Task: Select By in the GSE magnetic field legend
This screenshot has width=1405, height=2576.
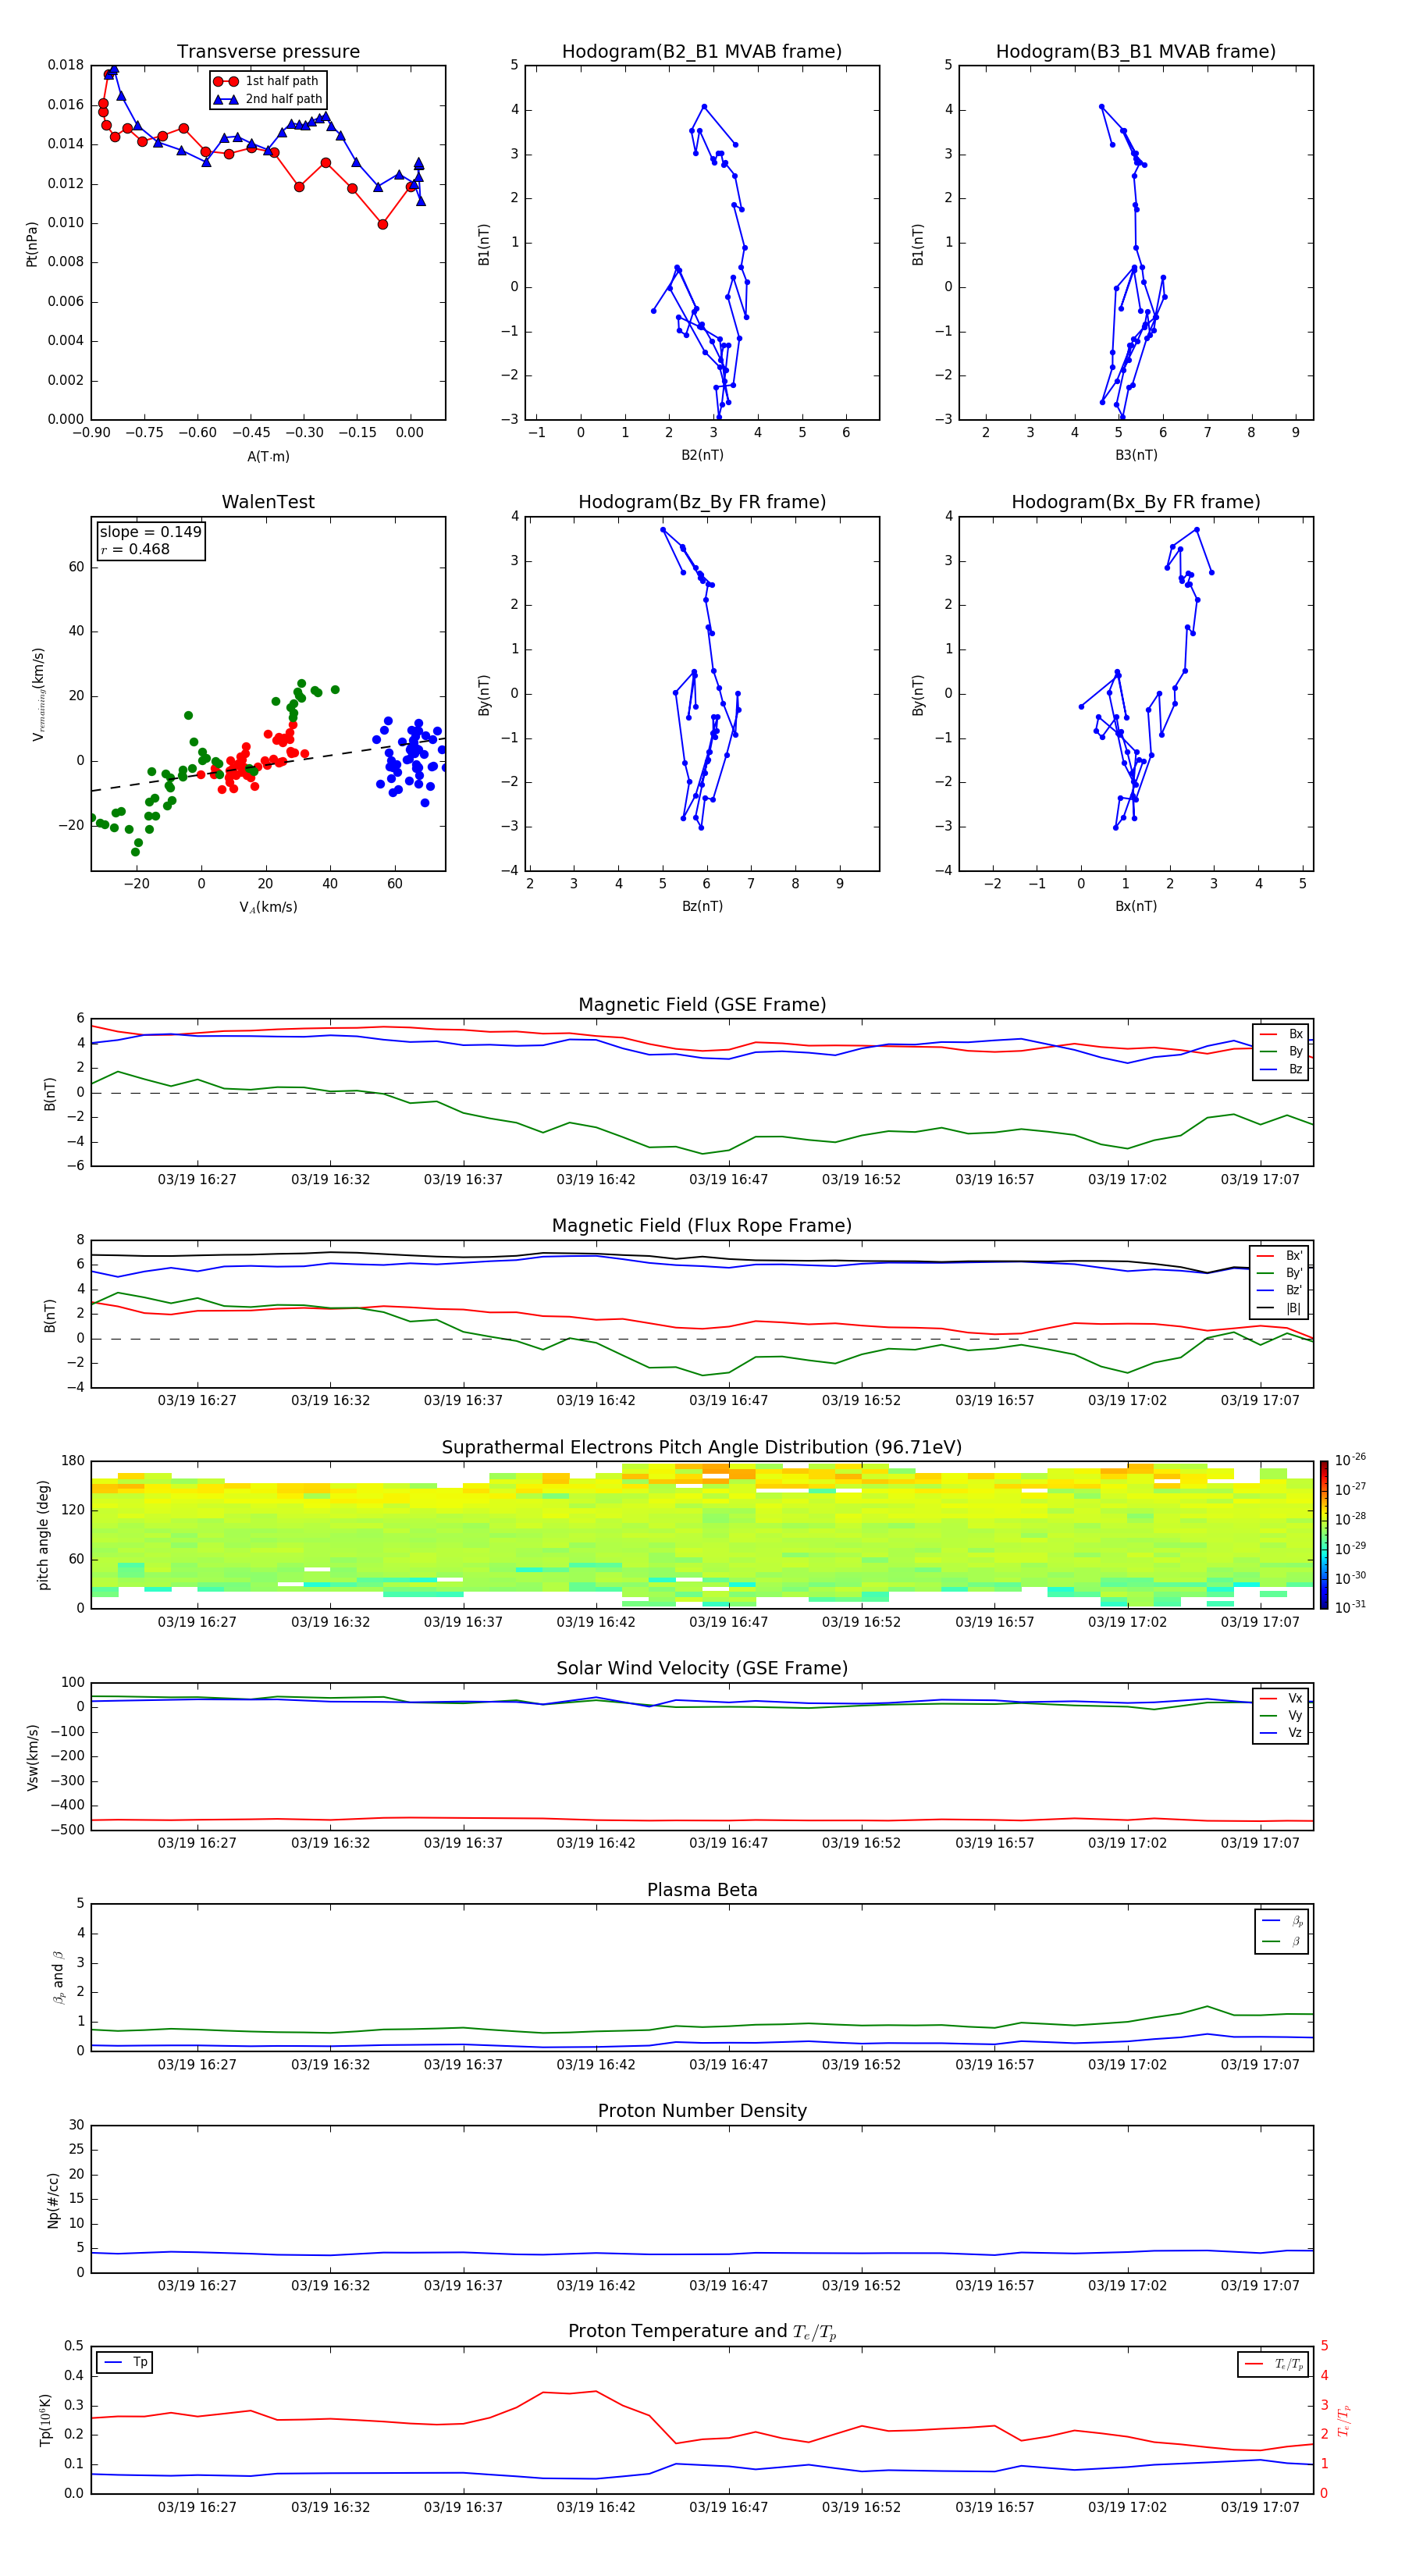Action: [1281, 1051]
